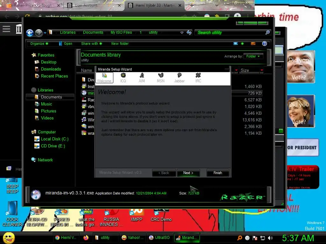The width and height of the screenshot is (326, 244).
Task: Click the Finish button
Action: pyautogui.click(x=218, y=173)
